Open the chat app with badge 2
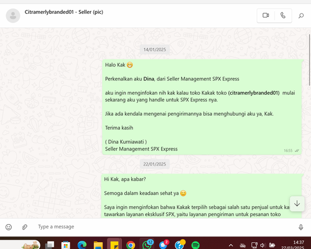This screenshot has height=249, width=311. (x=164, y=245)
